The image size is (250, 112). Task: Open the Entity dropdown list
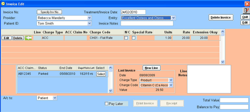click(174, 18)
